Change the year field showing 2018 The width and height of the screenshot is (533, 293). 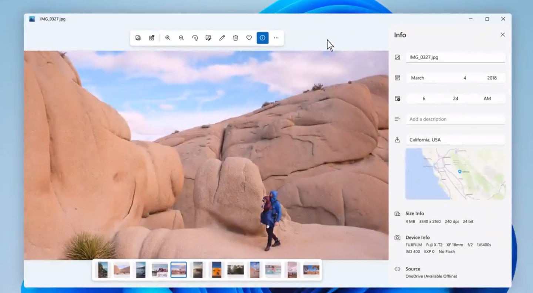tap(492, 78)
